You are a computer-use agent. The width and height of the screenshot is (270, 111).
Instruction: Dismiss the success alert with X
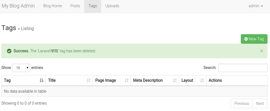pos(261,51)
